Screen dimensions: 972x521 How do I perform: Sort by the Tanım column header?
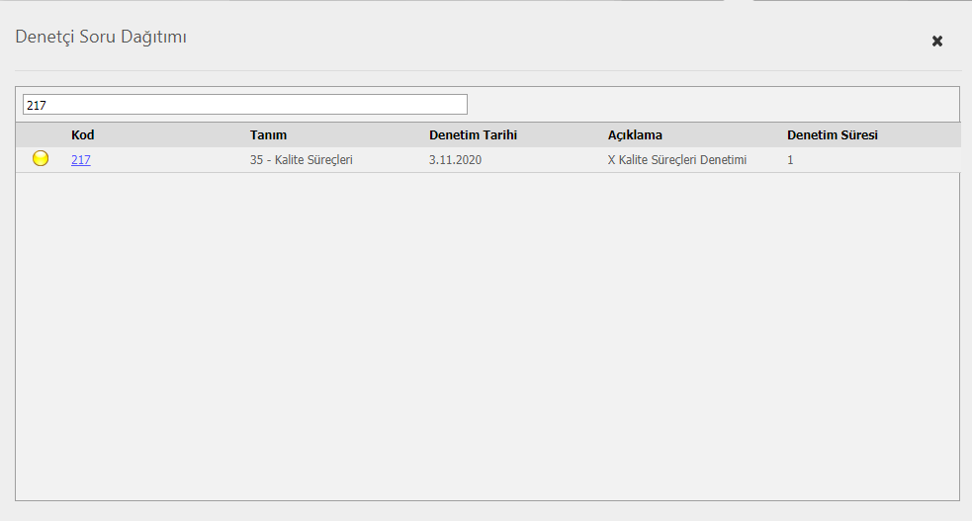[268, 134]
